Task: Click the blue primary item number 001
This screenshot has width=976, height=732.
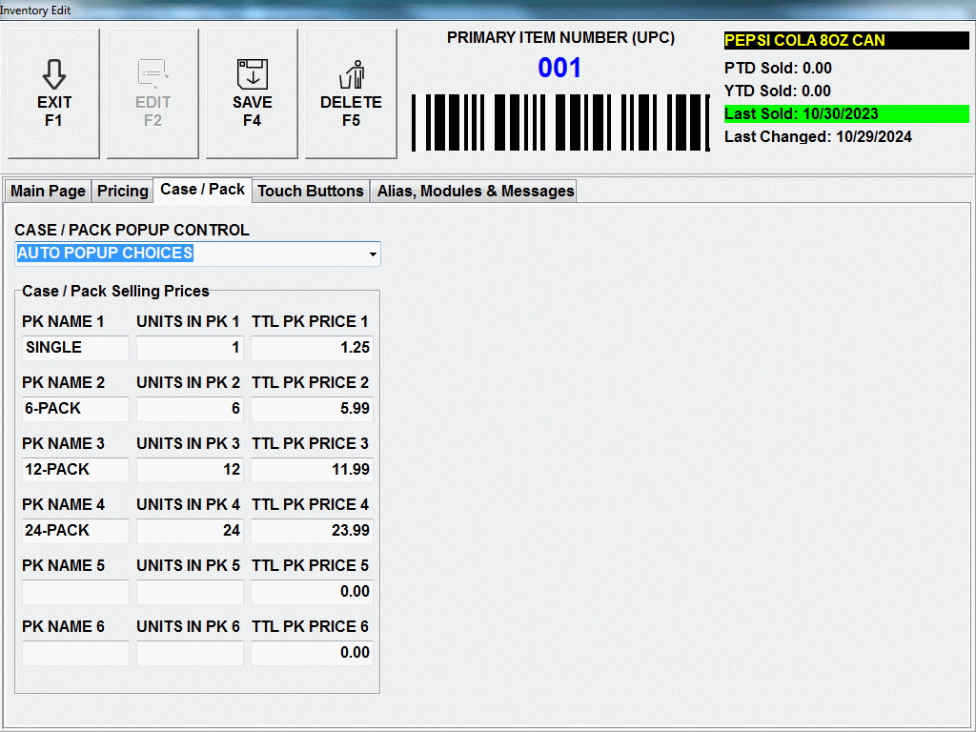Action: point(559,69)
